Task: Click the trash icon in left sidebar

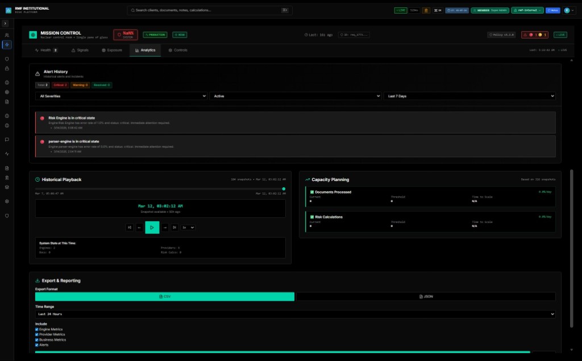Action: [7, 177]
